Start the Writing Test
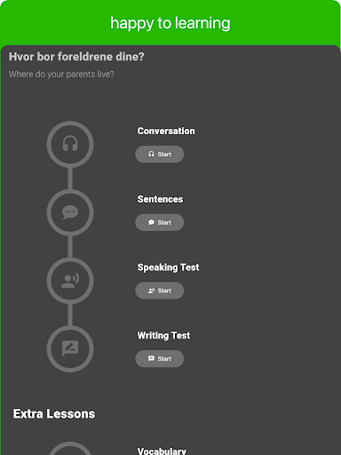The height and width of the screenshot is (455, 341). [160, 359]
